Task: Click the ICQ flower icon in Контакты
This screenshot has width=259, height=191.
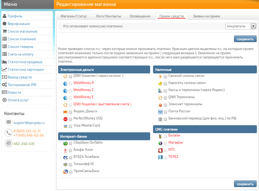Action: point(9,143)
